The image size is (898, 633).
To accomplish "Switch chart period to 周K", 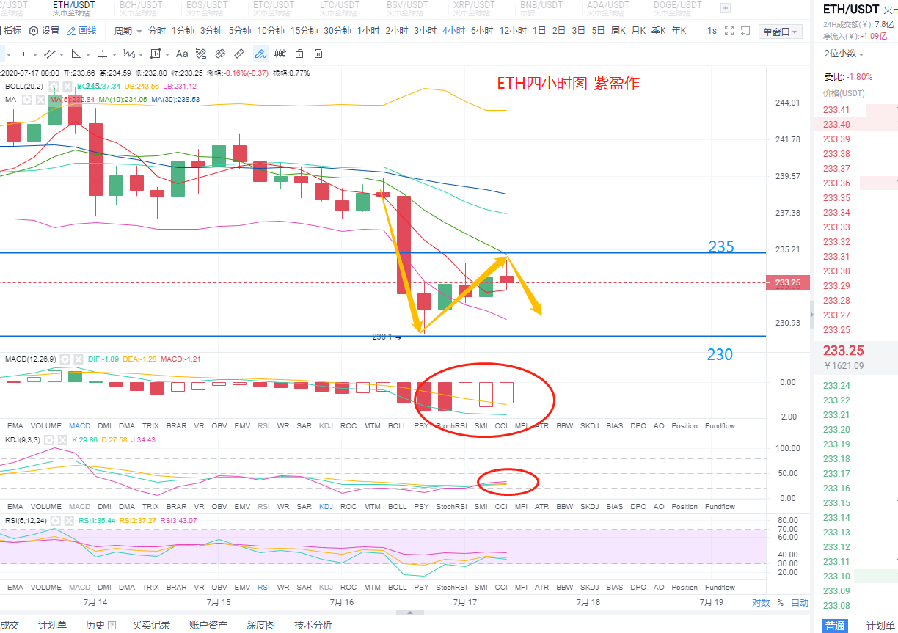I will tap(618, 31).
